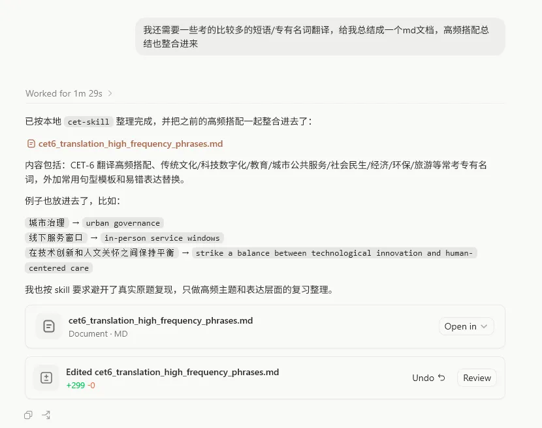542x428 pixels.
Task: Click the 'in-person service windows' code snippet
Action: click(162, 238)
